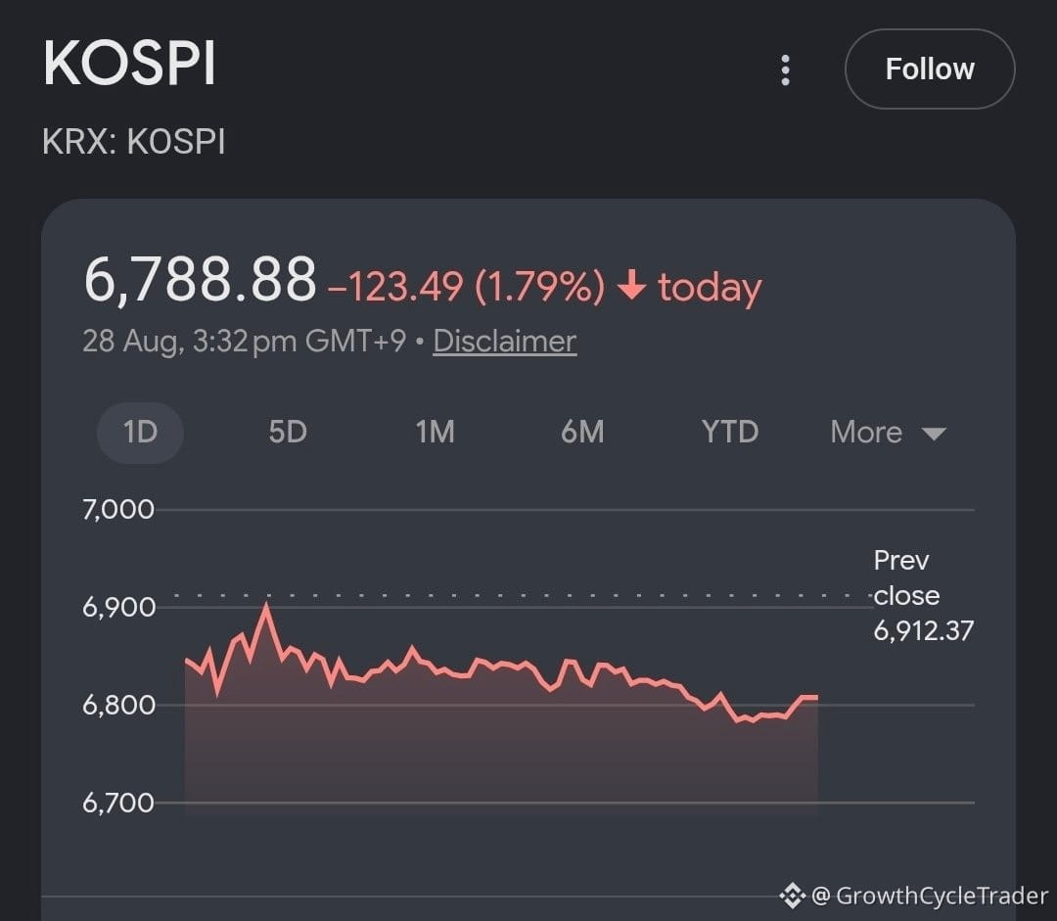
Task: Select the 1D time range tab
Action: coord(140,433)
